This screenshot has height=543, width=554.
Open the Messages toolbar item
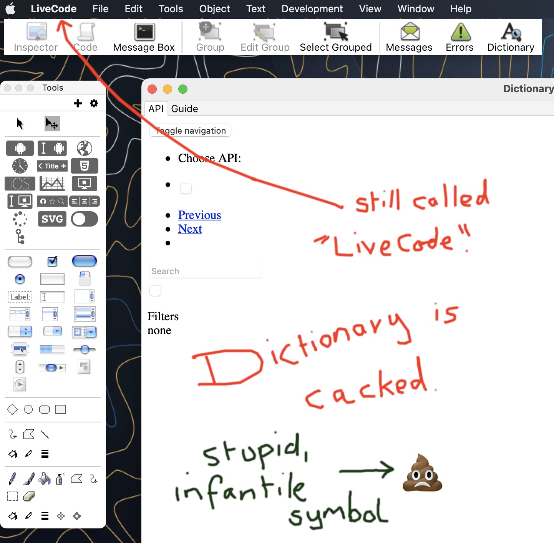pyautogui.click(x=409, y=37)
